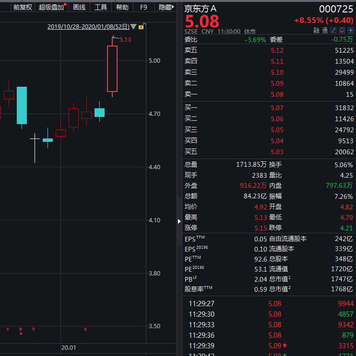Screen dimensions: 356x356
Task: Select 买一 bid price 5.07
Action: (x=277, y=108)
